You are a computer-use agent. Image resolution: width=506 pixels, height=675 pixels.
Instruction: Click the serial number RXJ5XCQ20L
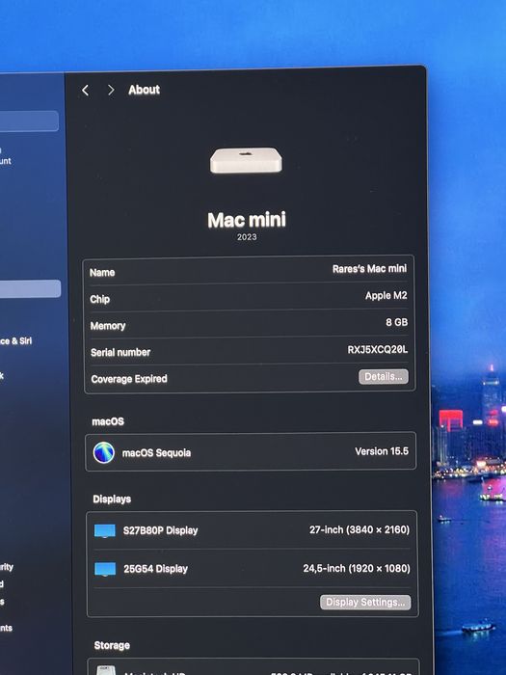point(378,349)
